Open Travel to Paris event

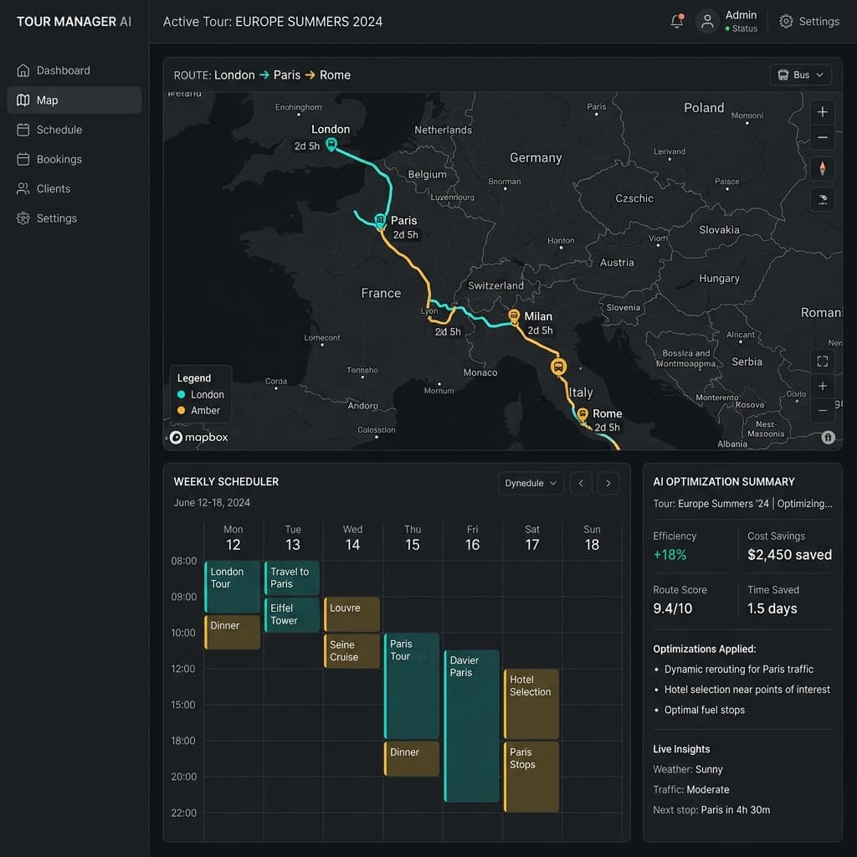tap(292, 577)
